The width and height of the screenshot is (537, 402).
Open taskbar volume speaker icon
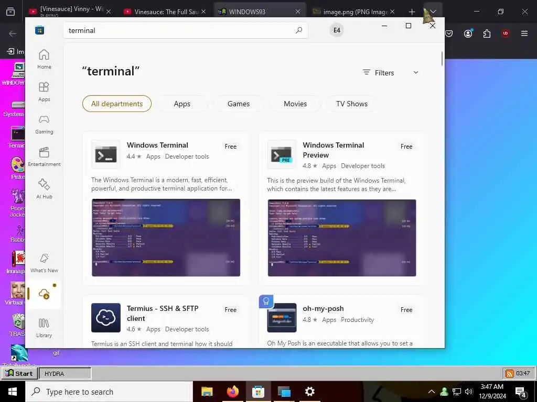click(x=468, y=392)
